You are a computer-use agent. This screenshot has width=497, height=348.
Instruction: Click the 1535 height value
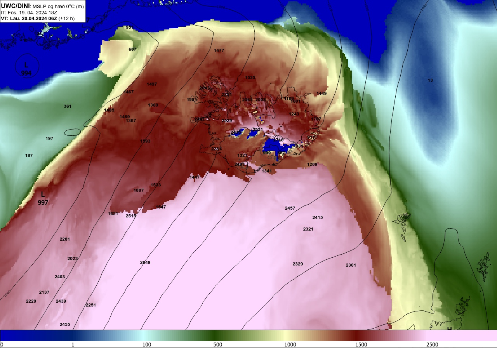click(x=250, y=78)
